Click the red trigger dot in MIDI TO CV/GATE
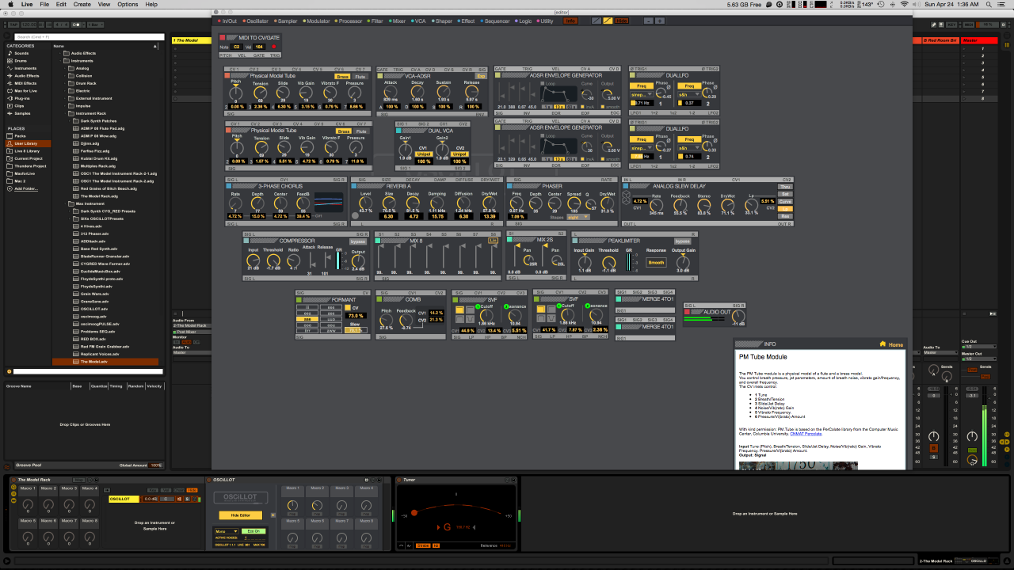 point(273,47)
